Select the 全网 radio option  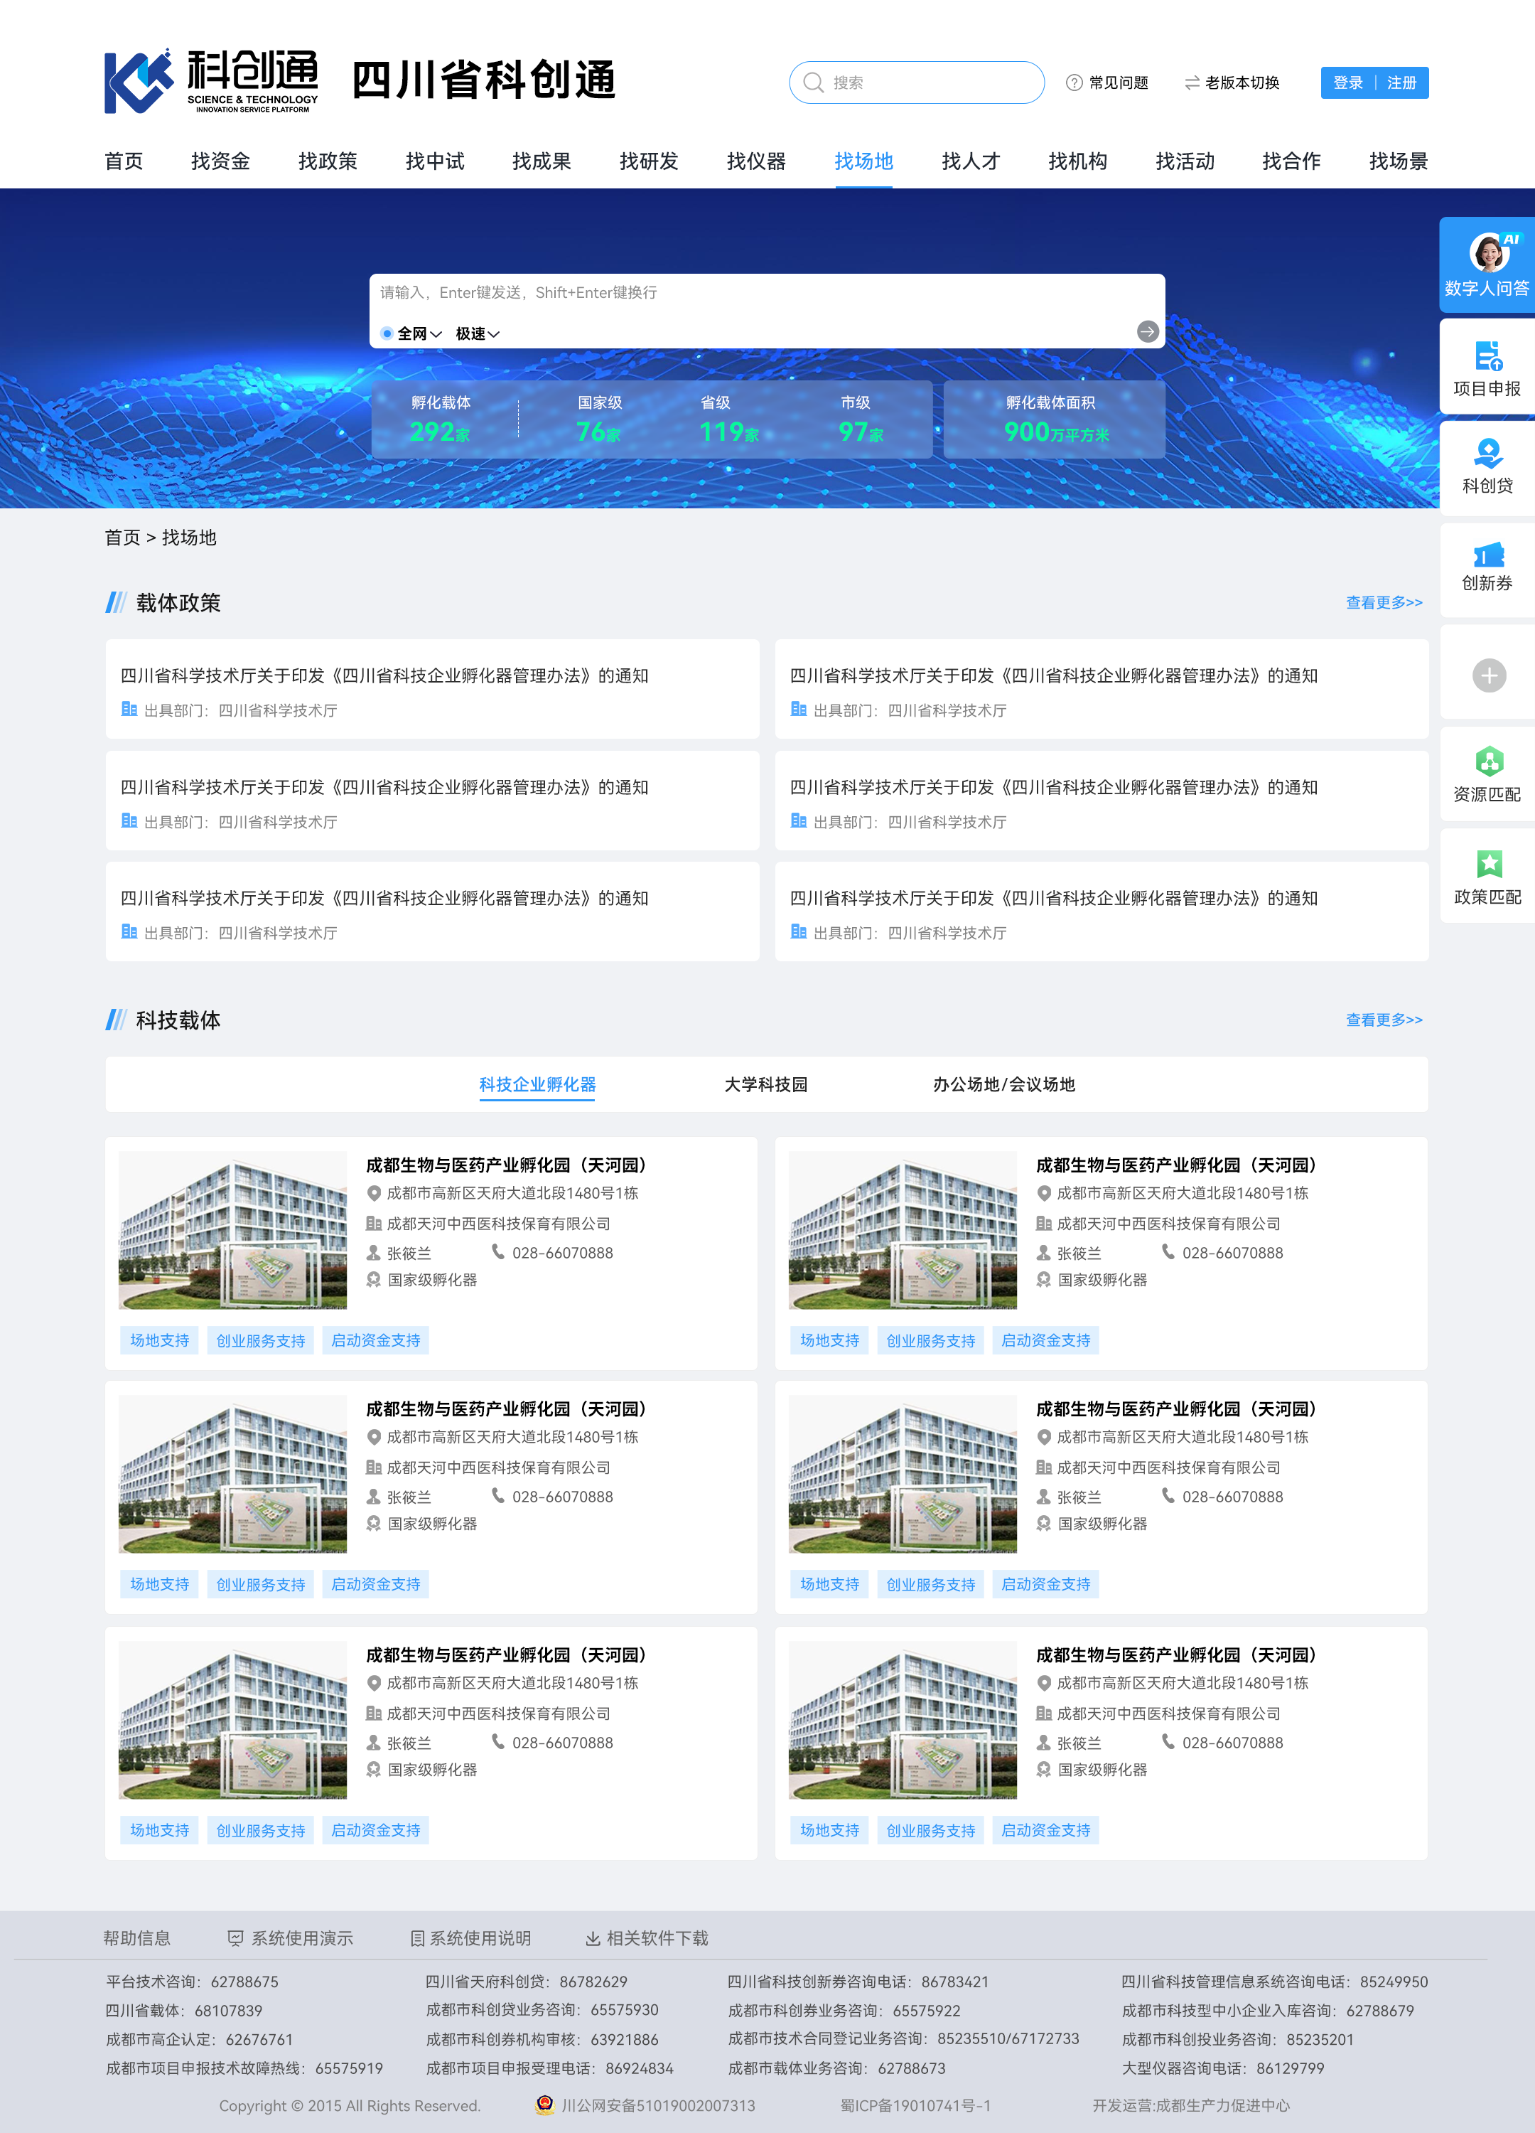[x=387, y=333]
